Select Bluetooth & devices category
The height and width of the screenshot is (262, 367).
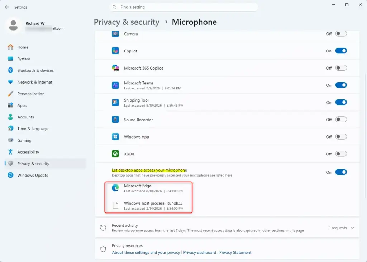pyautogui.click(x=46, y=70)
